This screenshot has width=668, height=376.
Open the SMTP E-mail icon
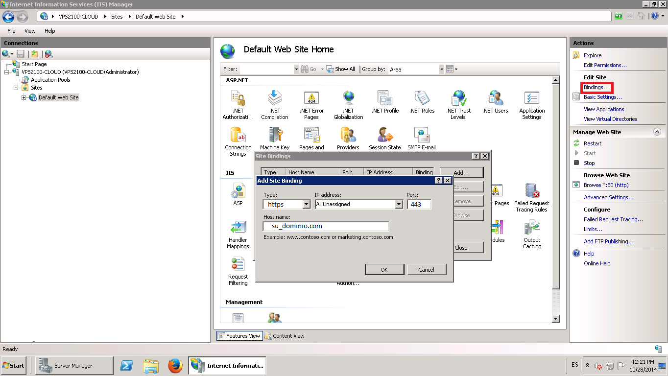[422, 139]
